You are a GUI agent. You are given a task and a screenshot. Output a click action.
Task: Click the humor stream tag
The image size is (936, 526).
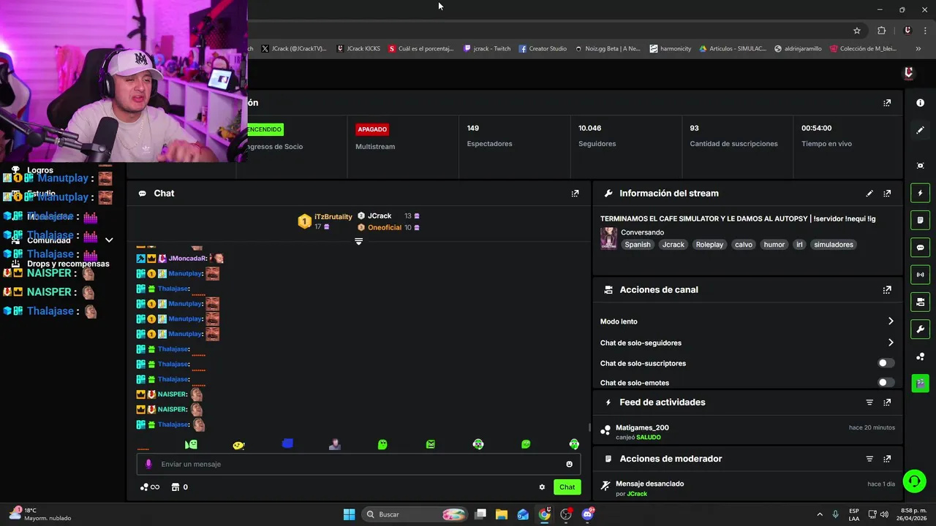coord(774,245)
